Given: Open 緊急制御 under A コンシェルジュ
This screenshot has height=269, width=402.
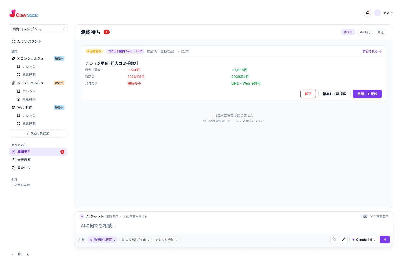Looking at the screenshot, I should [40, 99].
